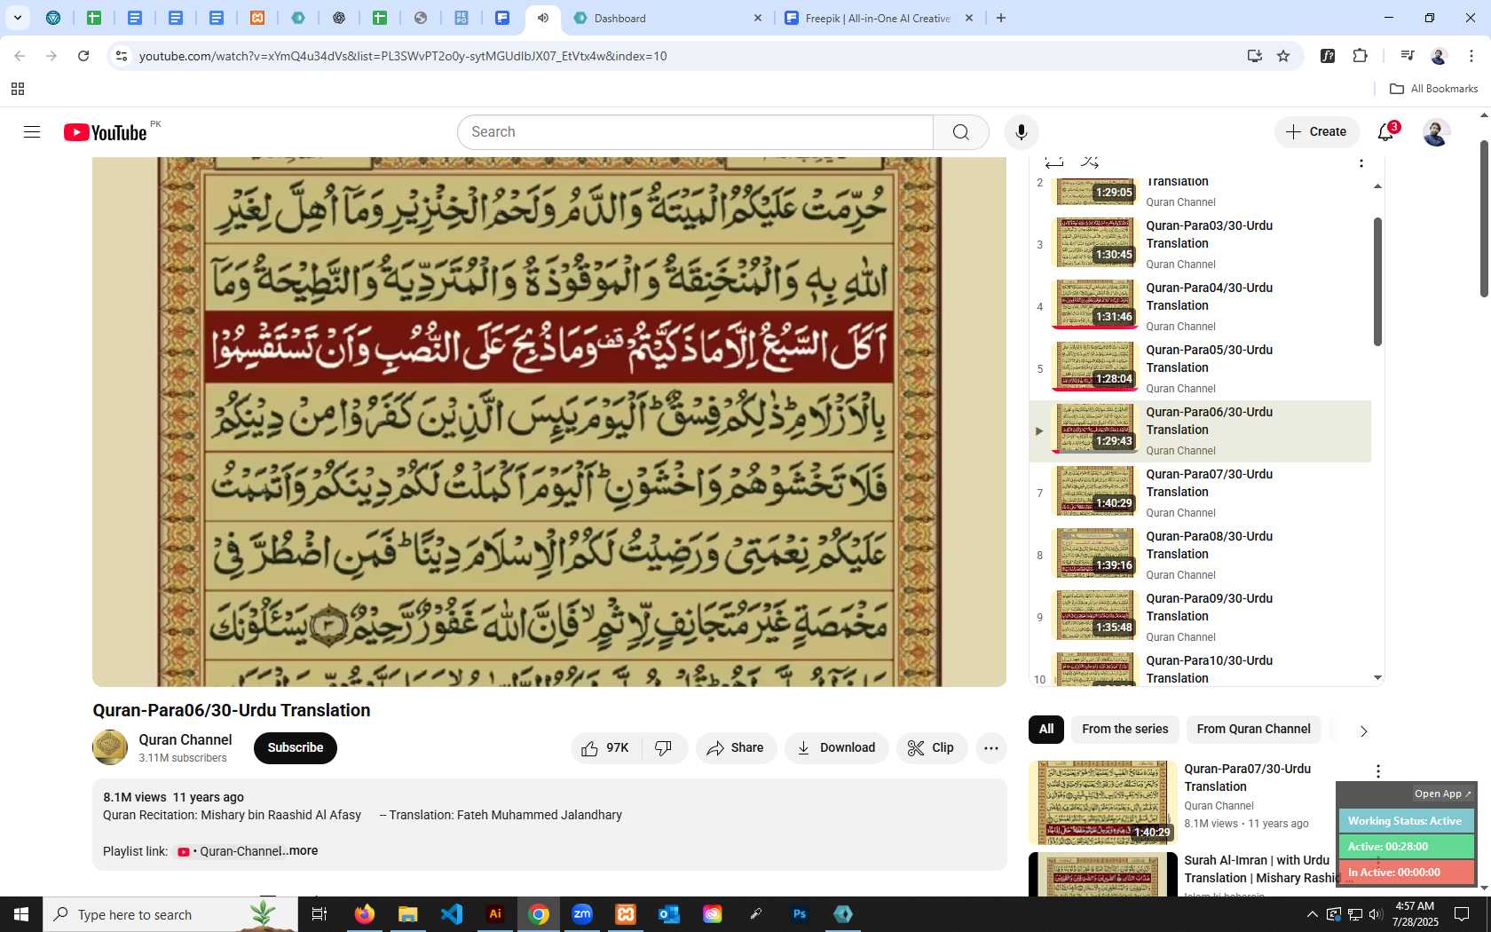Open a new browser tab
The width and height of the screenshot is (1491, 932).
tap(1001, 18)
